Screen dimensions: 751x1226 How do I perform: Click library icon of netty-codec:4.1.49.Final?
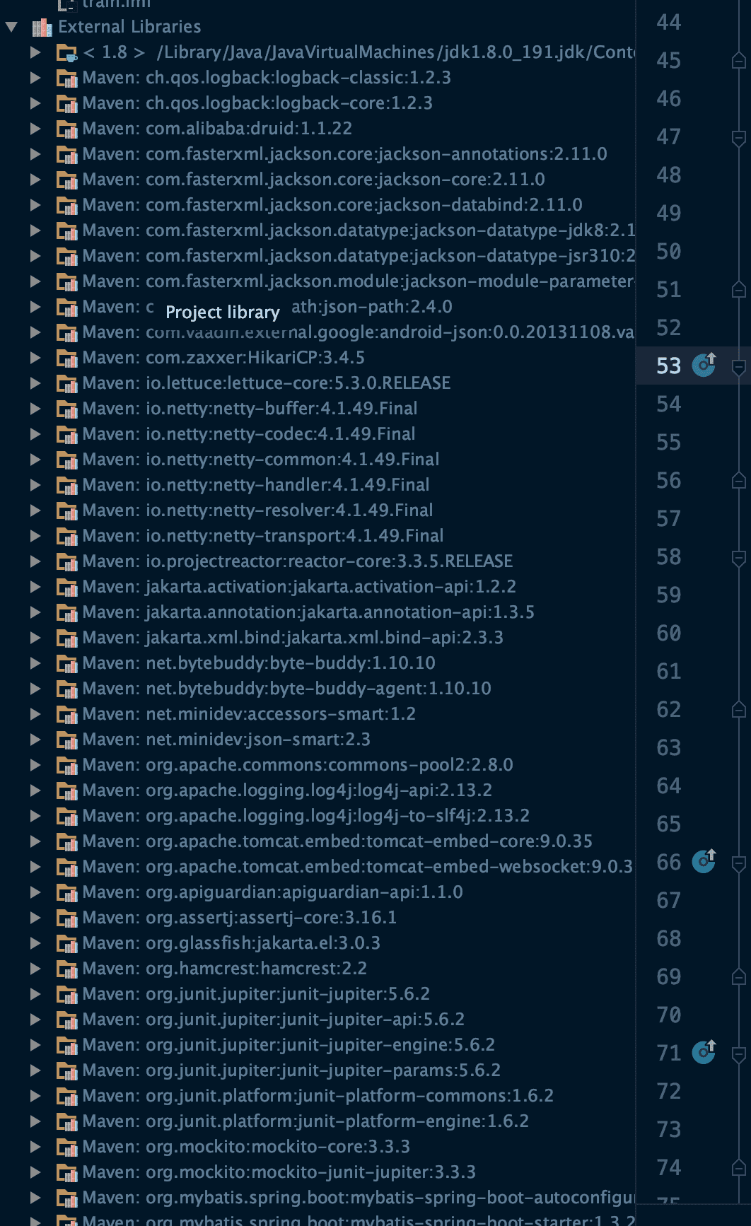(x=66, y=434)
